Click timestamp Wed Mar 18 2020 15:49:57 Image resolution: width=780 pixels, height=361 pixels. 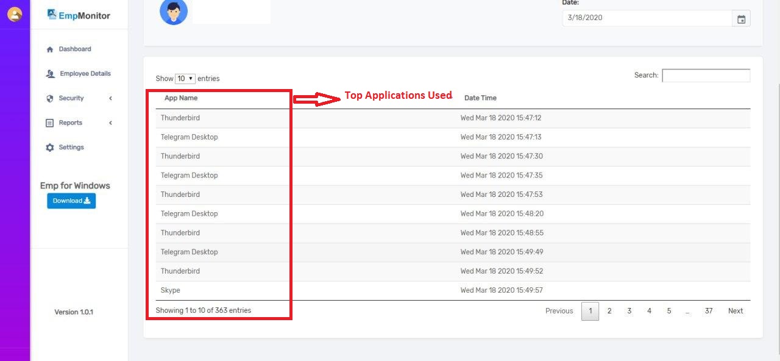[502, 290]
